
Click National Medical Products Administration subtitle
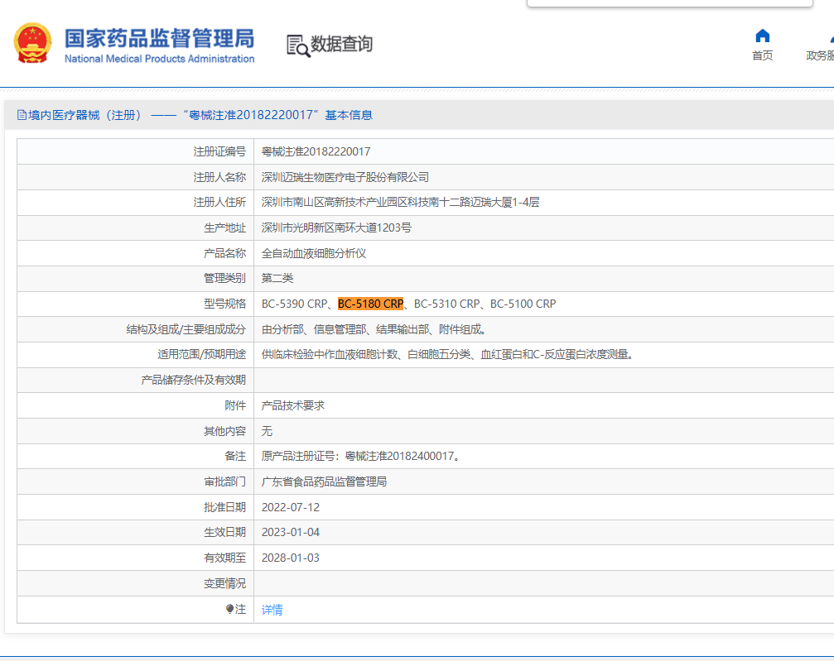click(x=160, y=59)
